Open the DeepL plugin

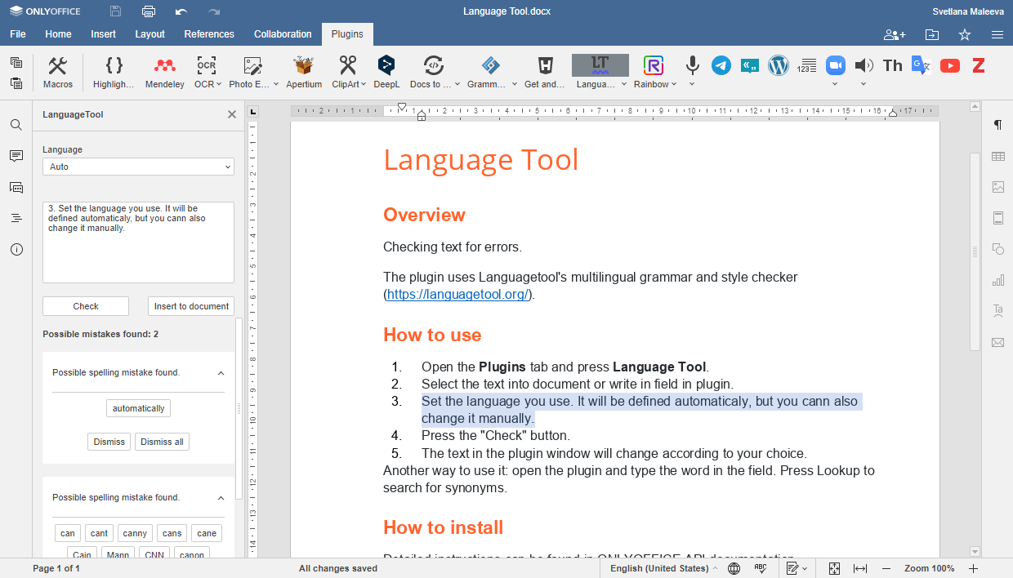coord(386,72)
